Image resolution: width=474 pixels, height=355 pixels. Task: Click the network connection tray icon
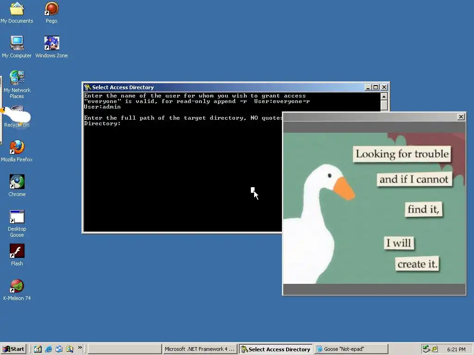tap(426, 349)
